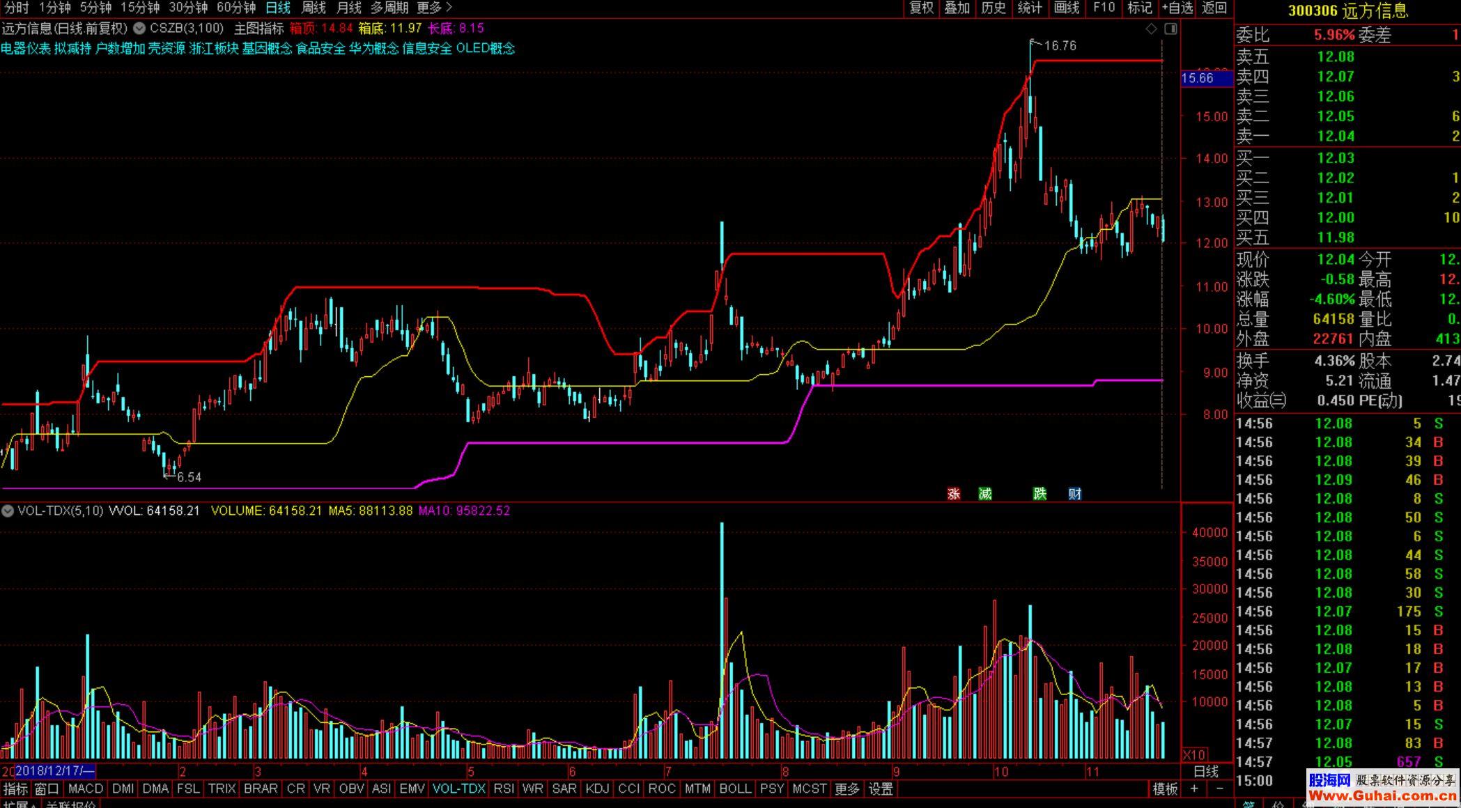Screen dimensions: 1461x808
Task: Switch sub-chart to SAR indicator
Action: [564, 788]
